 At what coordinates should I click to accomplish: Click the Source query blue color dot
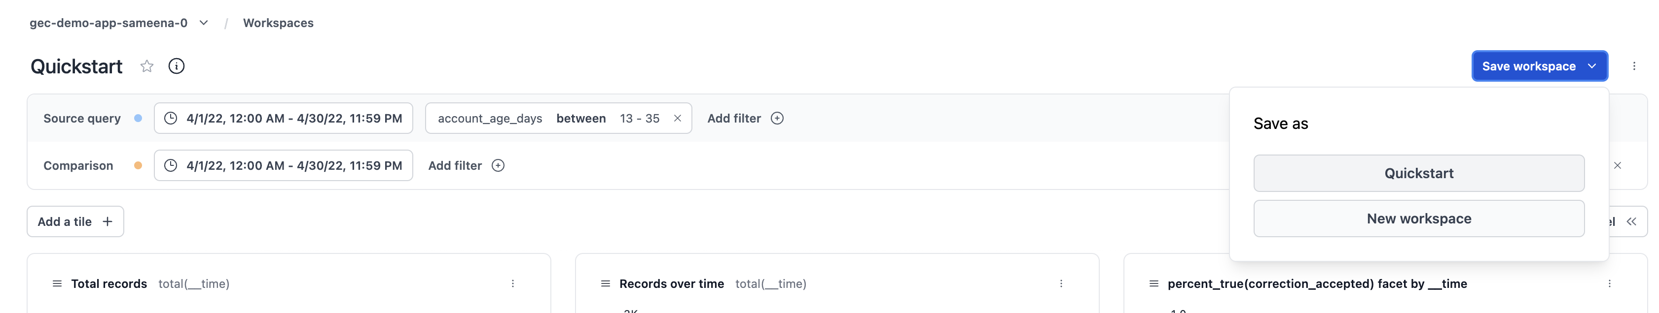click(x=138, y=118)
